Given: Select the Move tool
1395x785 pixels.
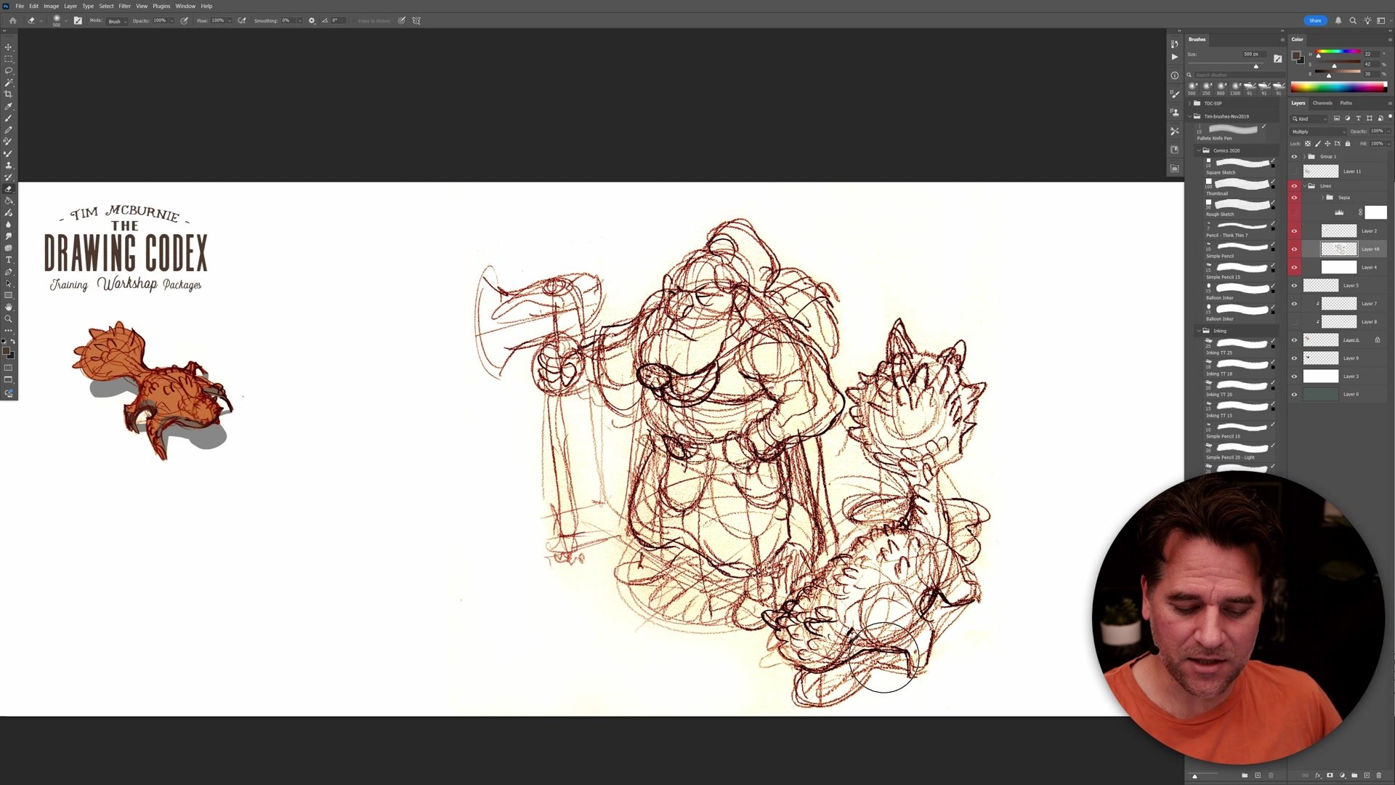Looking at the screenshot, I should pyautogui.click(x=9, y=47).
